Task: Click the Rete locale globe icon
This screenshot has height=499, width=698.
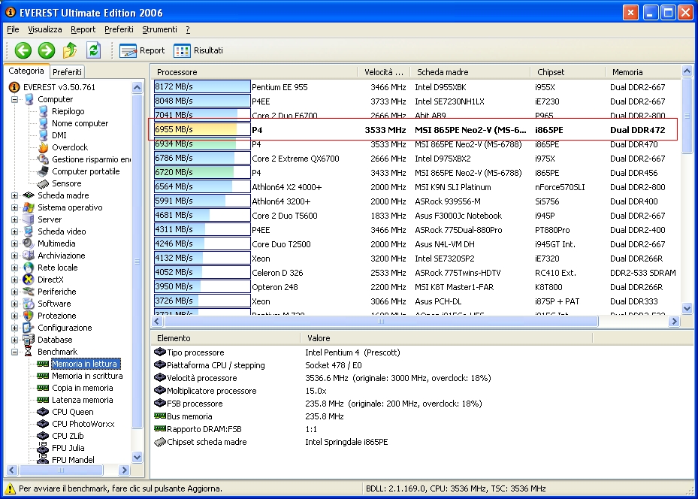Action: 29,268
